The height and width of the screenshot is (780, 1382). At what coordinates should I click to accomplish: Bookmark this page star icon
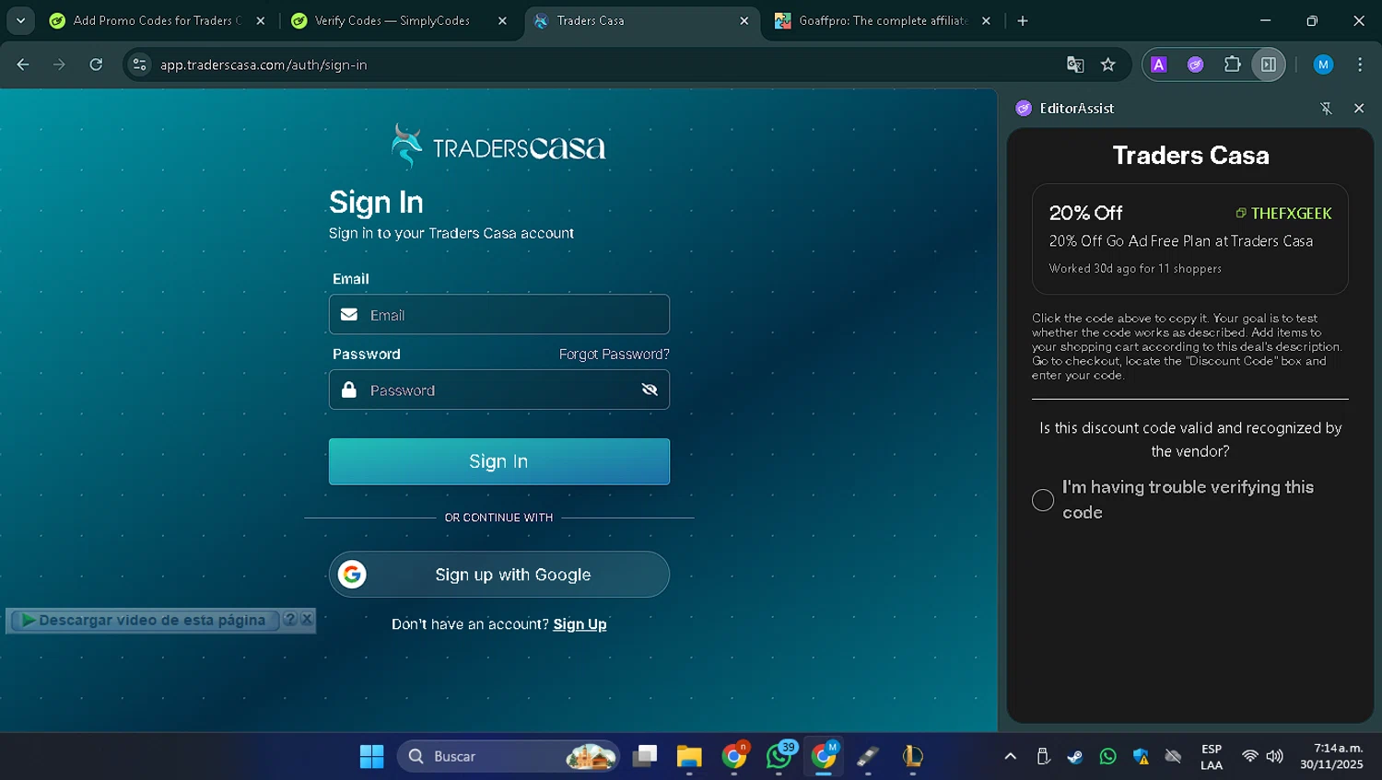(x=1108, y=64)
